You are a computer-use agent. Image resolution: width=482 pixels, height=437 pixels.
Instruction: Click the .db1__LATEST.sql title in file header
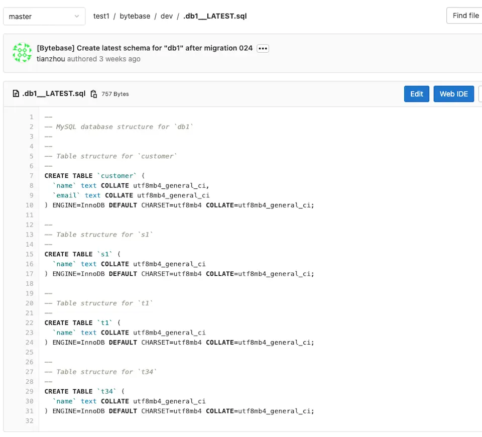[54, 94]
